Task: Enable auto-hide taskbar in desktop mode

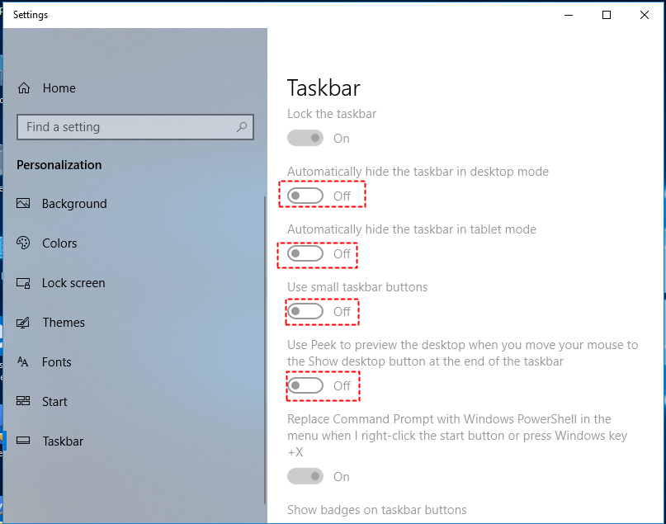Action: (305, 196)
